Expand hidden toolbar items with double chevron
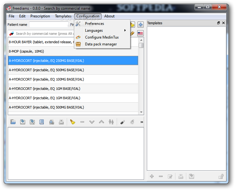 (142, 122)
